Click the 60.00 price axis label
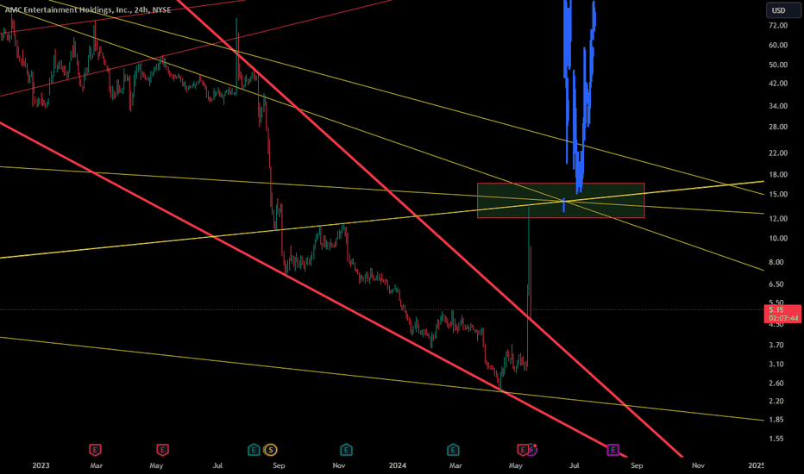This screenshot has width=804, height=474. pos(778,45)
